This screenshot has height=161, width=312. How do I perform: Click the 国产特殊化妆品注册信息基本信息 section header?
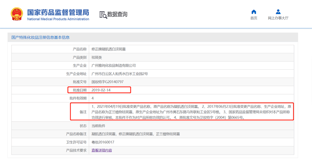[x=40, y=37]
